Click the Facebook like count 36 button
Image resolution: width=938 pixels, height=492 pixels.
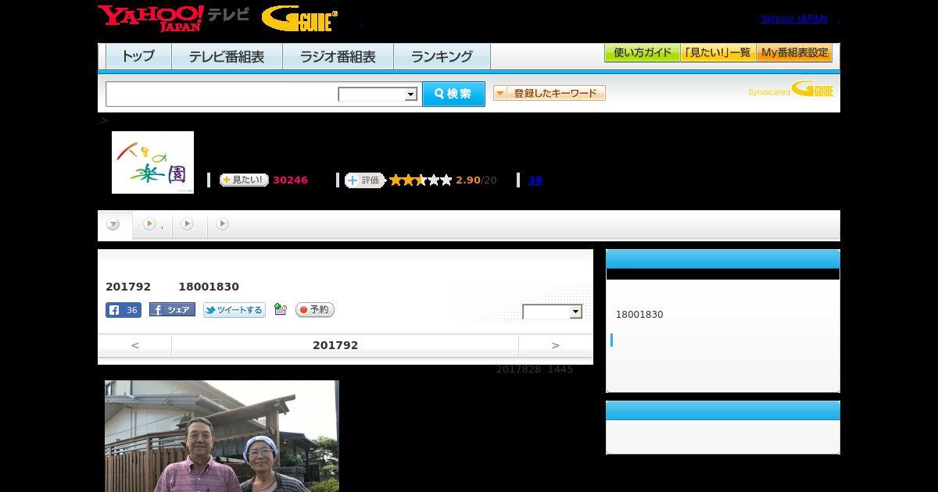(x=124, y=310)
